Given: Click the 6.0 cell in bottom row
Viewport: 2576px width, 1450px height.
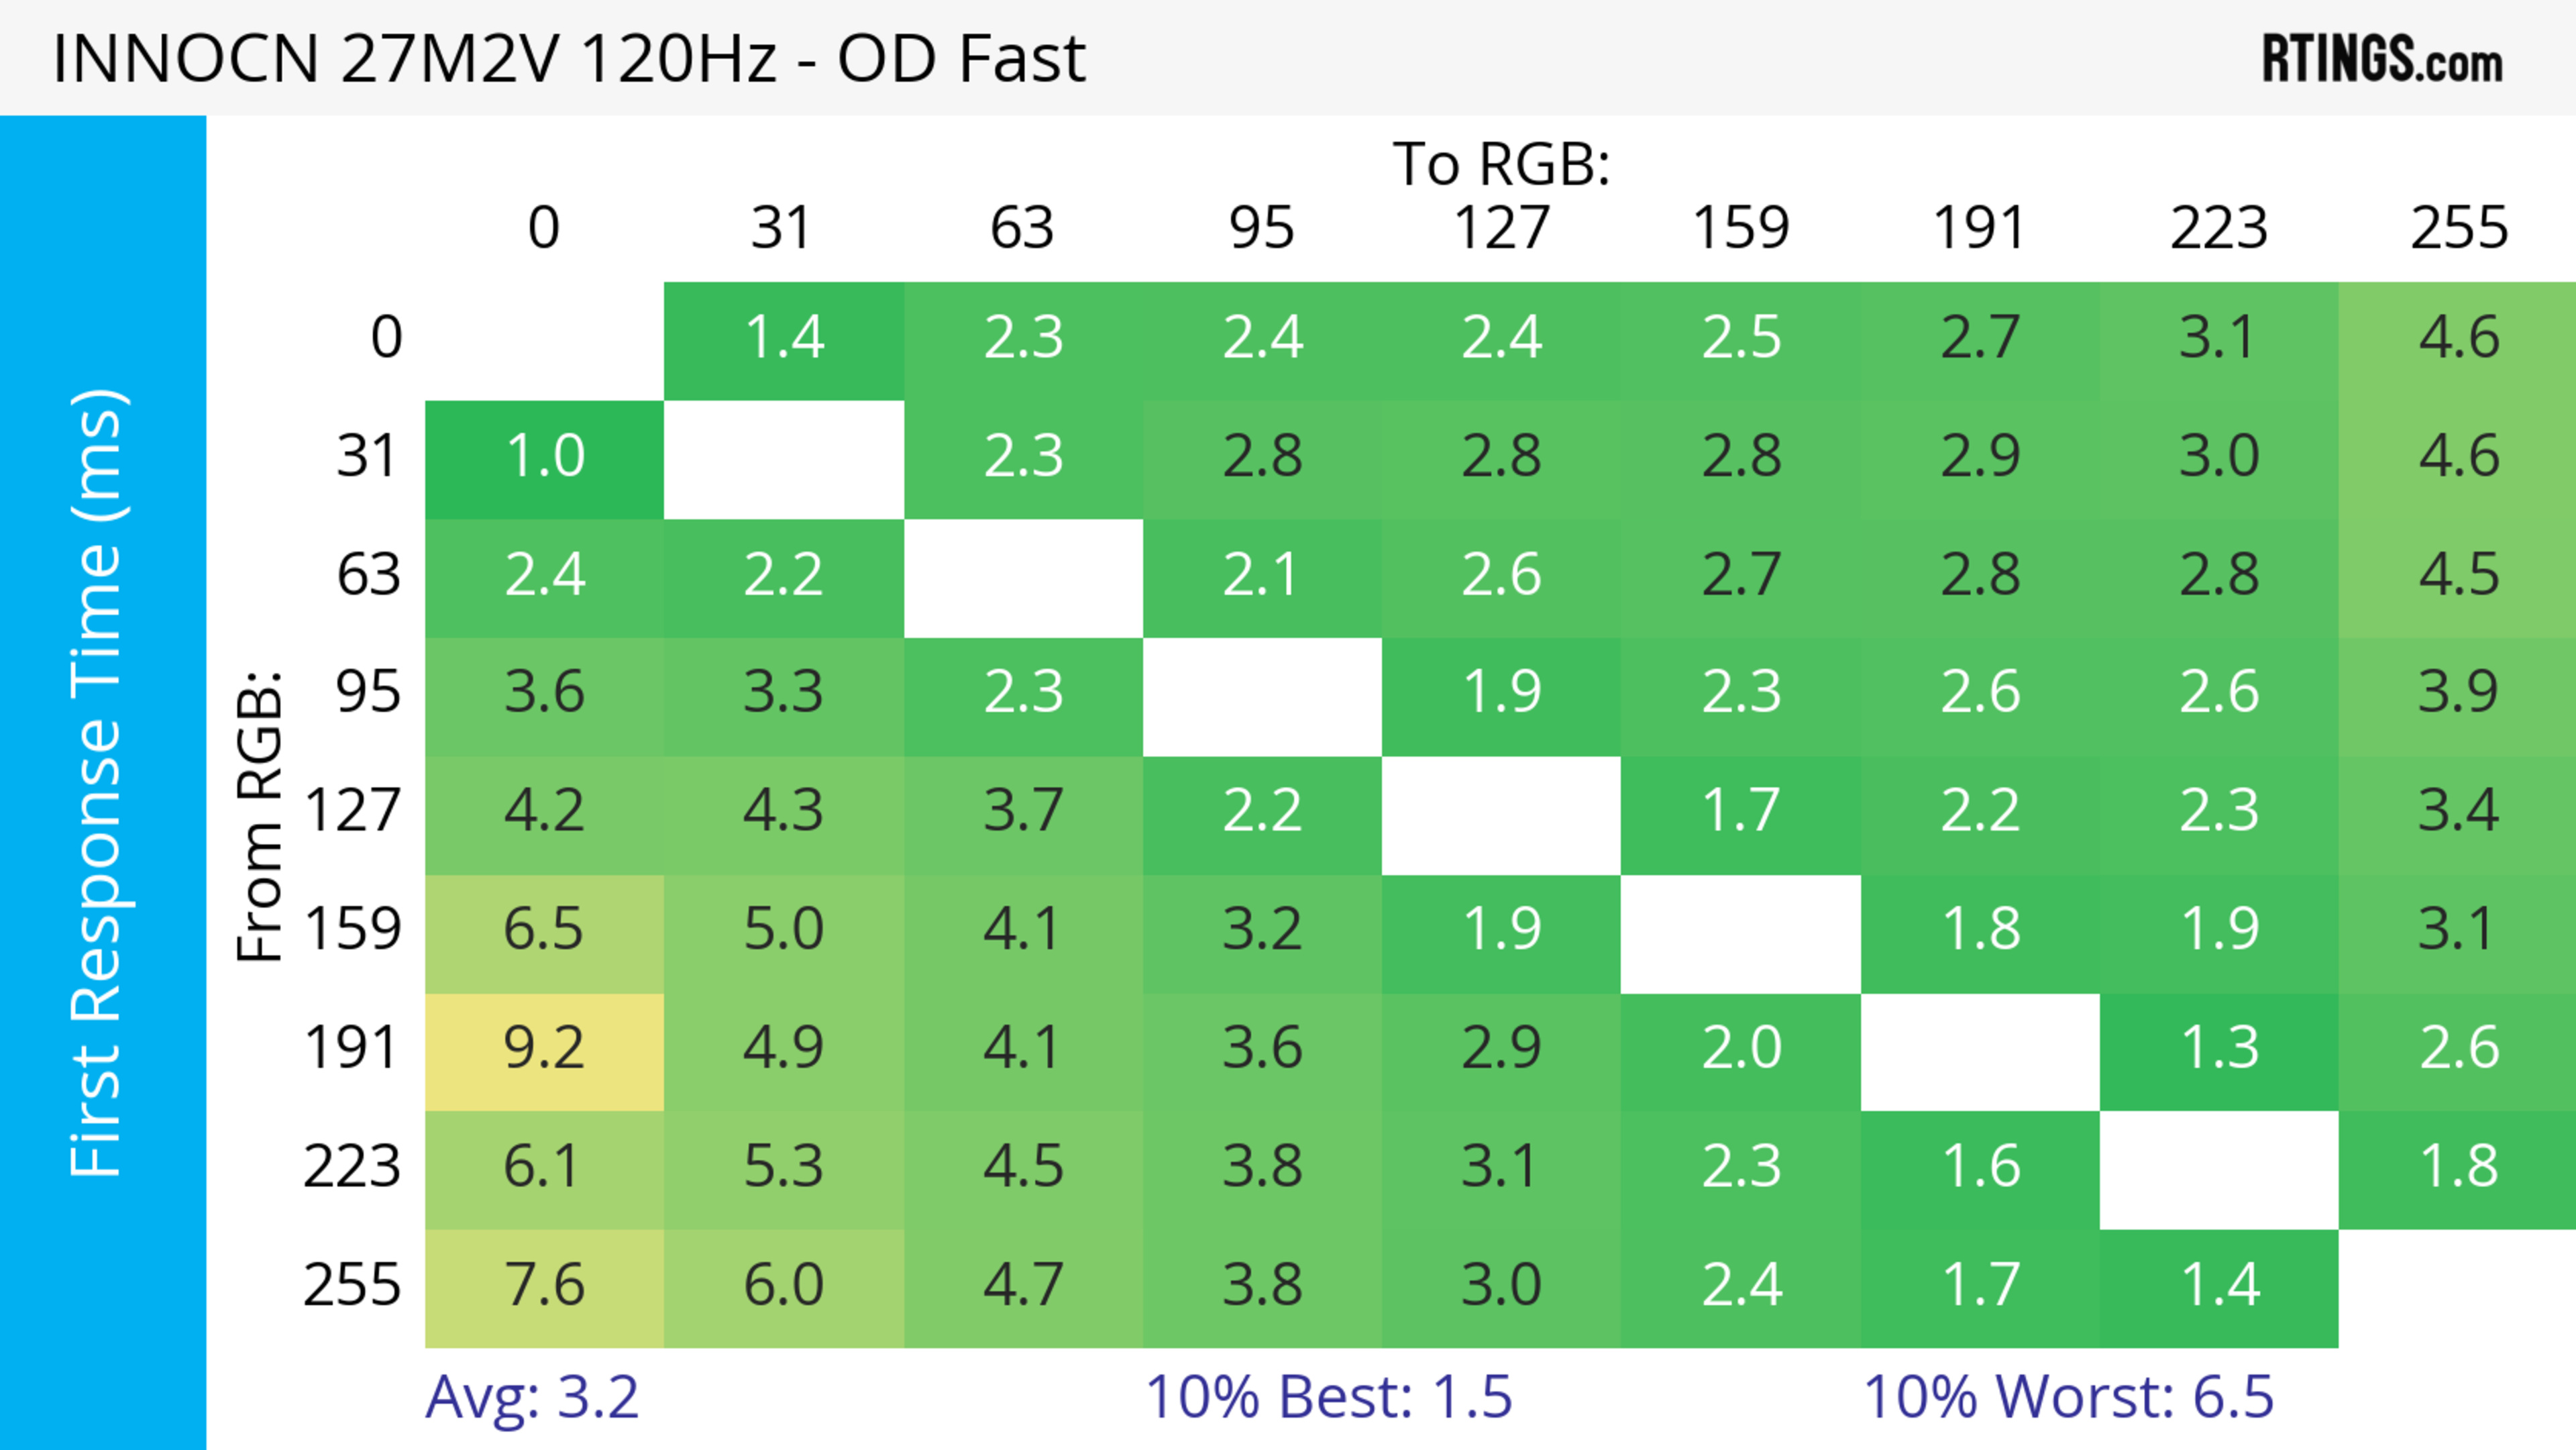Looking at the screenshot, I should pyautogui.click(x=783, y=1285).
